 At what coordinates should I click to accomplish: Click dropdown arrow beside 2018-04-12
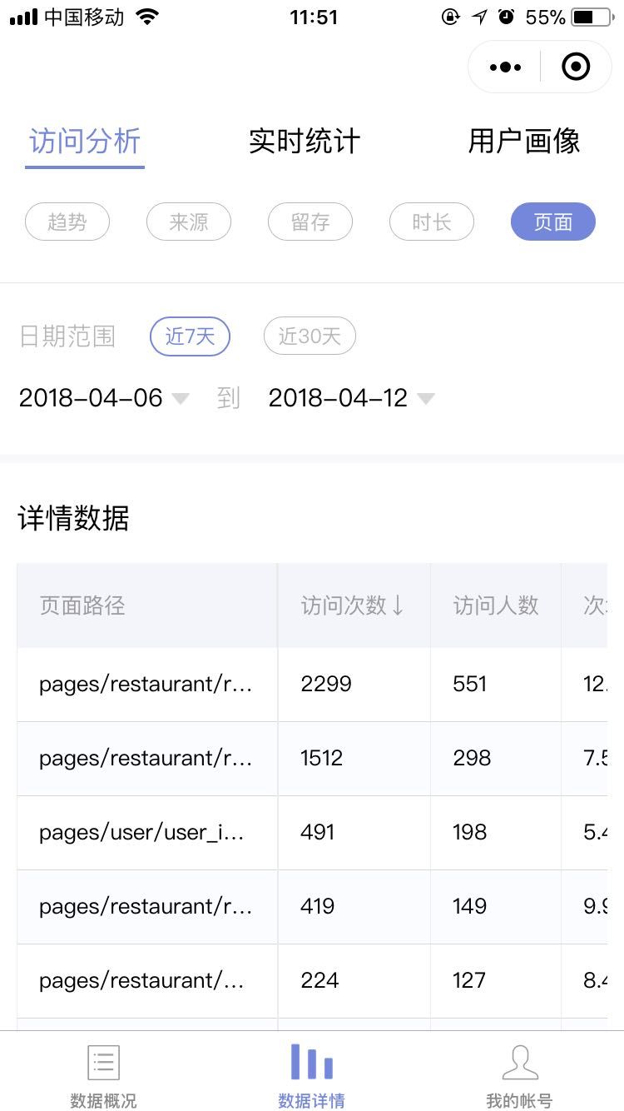click(426, 399)
